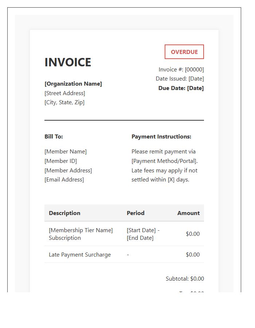Viewport: 255px width, 328px height.
Task: Click the [Member Name] placeholder
Action: (66, 152)
